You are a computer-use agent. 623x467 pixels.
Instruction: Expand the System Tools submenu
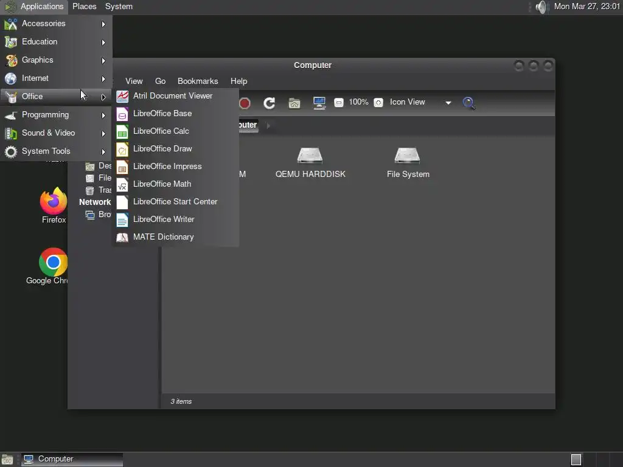click(x=56, y=151)
